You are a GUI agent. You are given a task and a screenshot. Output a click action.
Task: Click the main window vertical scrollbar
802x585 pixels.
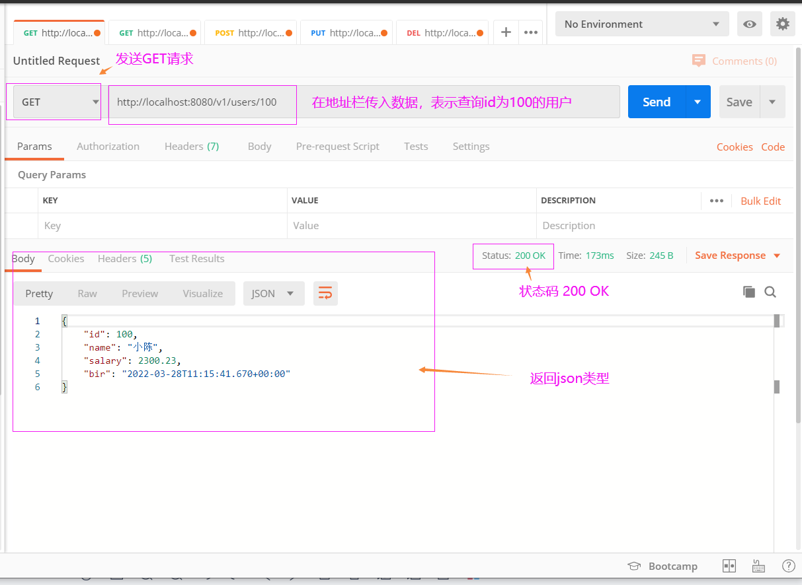798,234
